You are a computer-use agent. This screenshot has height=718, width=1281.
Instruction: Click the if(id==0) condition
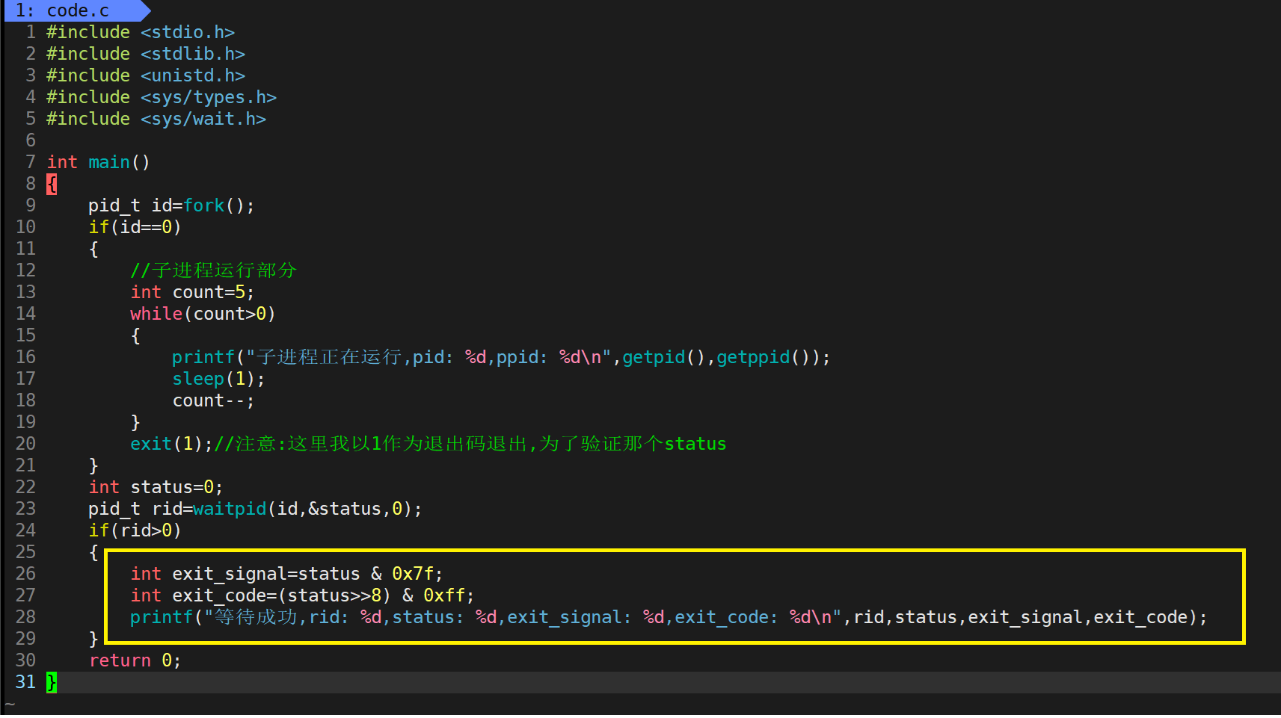pos(135,227)
